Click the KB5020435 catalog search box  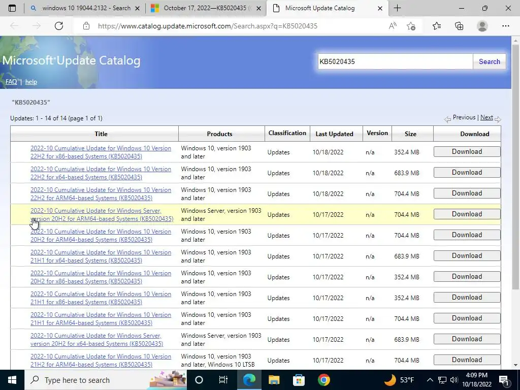395,61
